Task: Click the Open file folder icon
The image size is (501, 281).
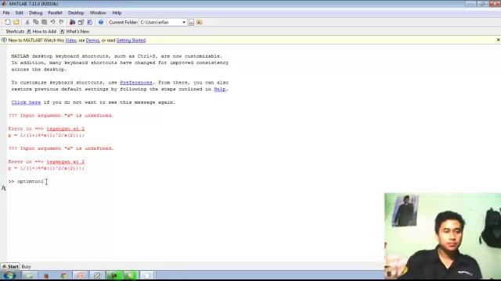Action: coord(16,22)
